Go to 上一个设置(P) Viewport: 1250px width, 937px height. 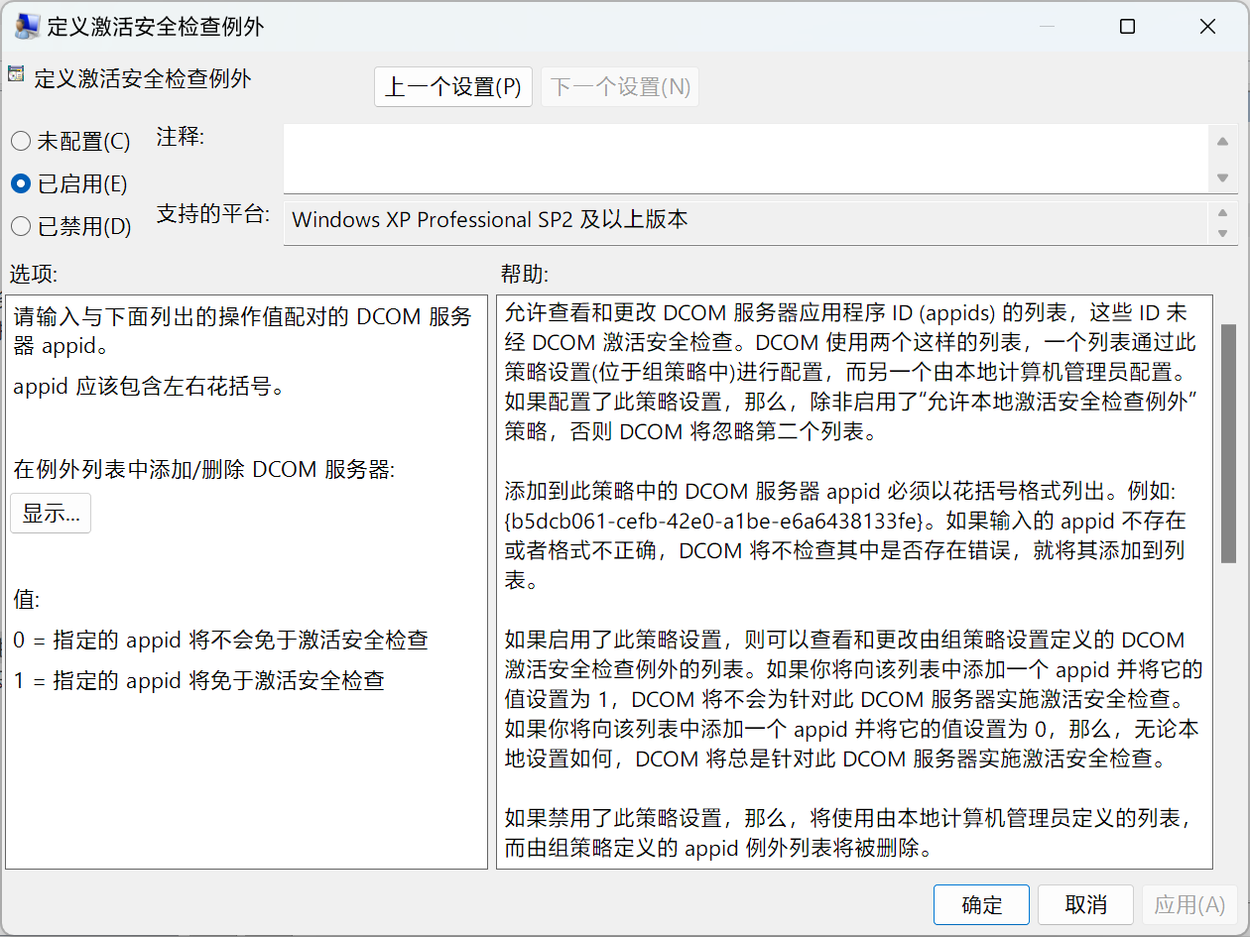pos(453,87)
